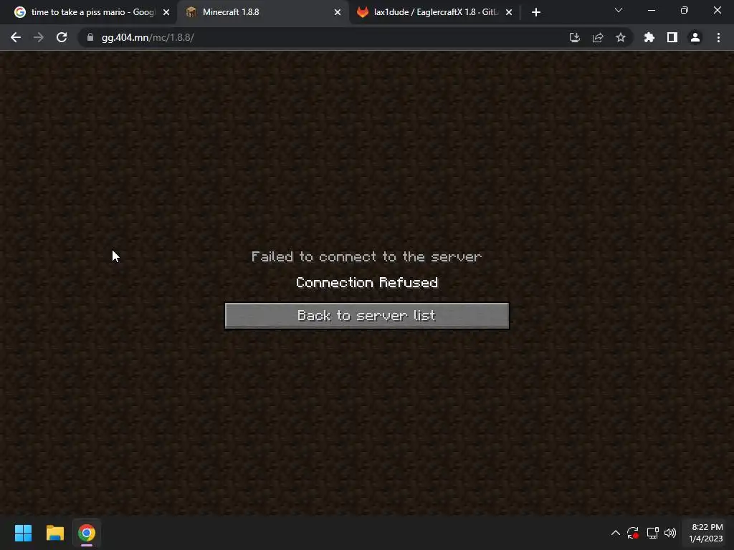Click Chrome icon in taskbar
734x550 pixels.
pos(87,533)
